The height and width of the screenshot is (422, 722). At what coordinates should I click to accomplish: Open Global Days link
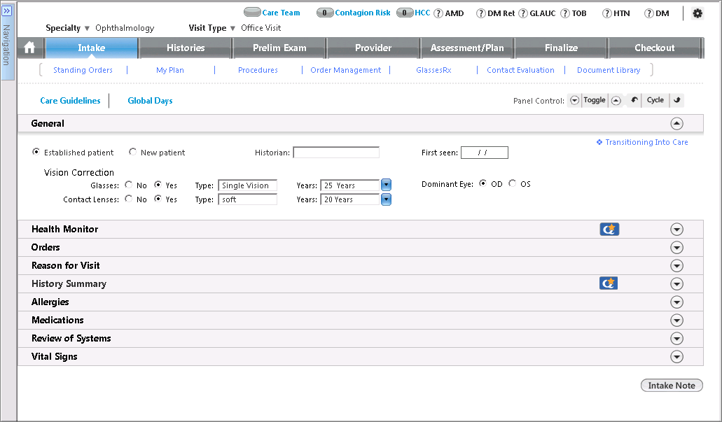click(x=150, y=100)
